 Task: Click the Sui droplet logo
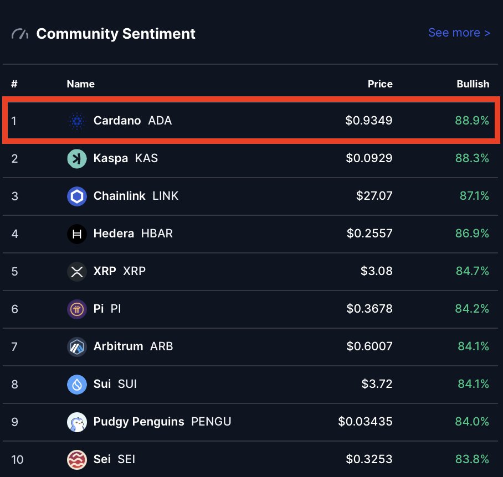(77, 385)
